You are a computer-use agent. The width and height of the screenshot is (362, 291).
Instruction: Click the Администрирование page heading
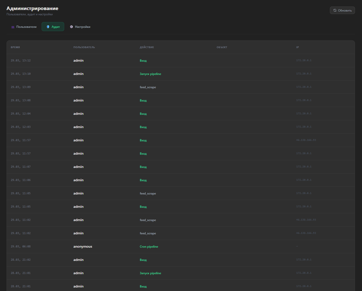pyautogui.click(x=32, y=9)
